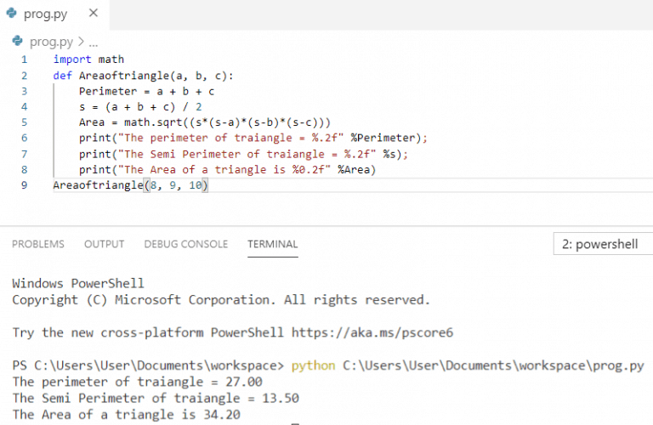Click line number 2 in the gutter
Image resolution: width=653 pixels, height=425 pixels.
(24, 76)
